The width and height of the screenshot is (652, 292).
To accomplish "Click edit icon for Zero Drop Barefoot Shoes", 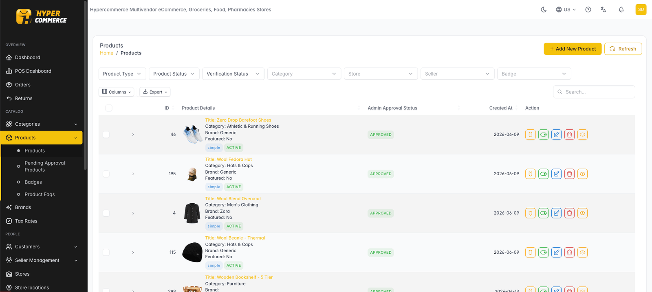I will pos(557,135).
